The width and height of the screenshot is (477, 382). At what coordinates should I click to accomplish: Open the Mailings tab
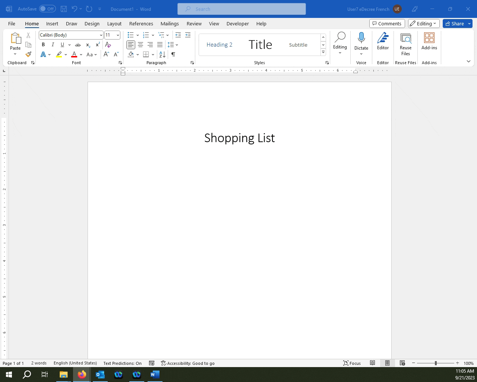[x=170, y=24]
